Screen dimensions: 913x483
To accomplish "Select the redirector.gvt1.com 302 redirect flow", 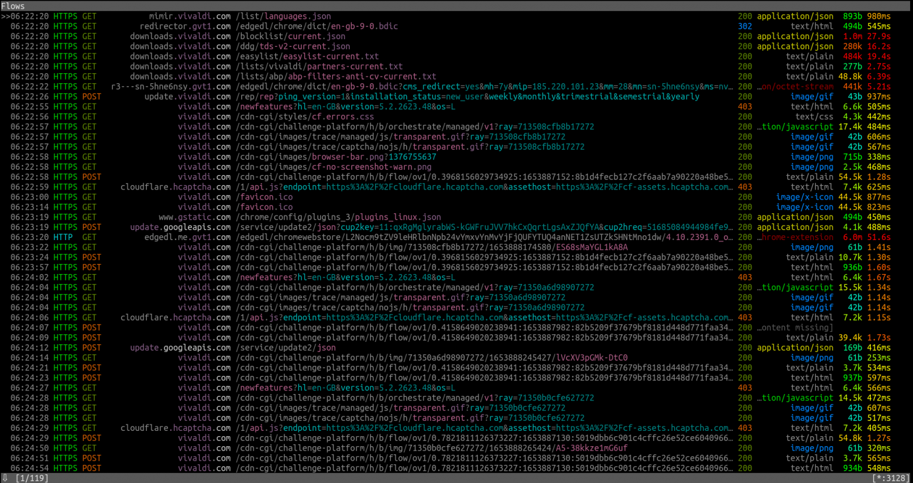I will coord(456,26).
